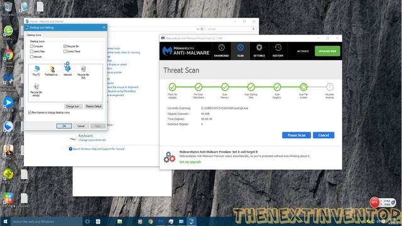Switch to the Scan tab in Malwarebytes

pyautogui.click(x=240, y=51)
